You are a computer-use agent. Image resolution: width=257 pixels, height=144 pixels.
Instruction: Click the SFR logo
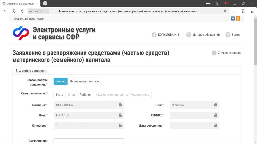click(21, 33)
